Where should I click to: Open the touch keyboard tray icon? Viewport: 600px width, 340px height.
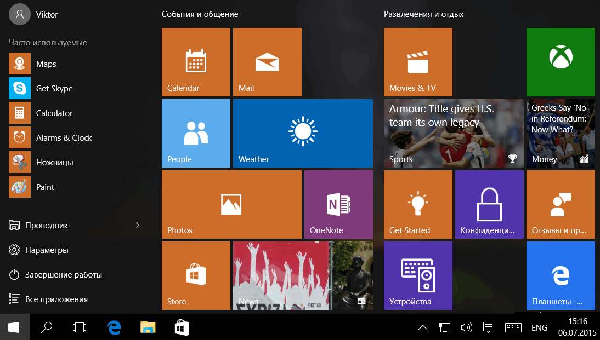point(513,327)
